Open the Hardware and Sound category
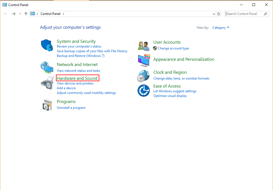 tap(77, 78)
